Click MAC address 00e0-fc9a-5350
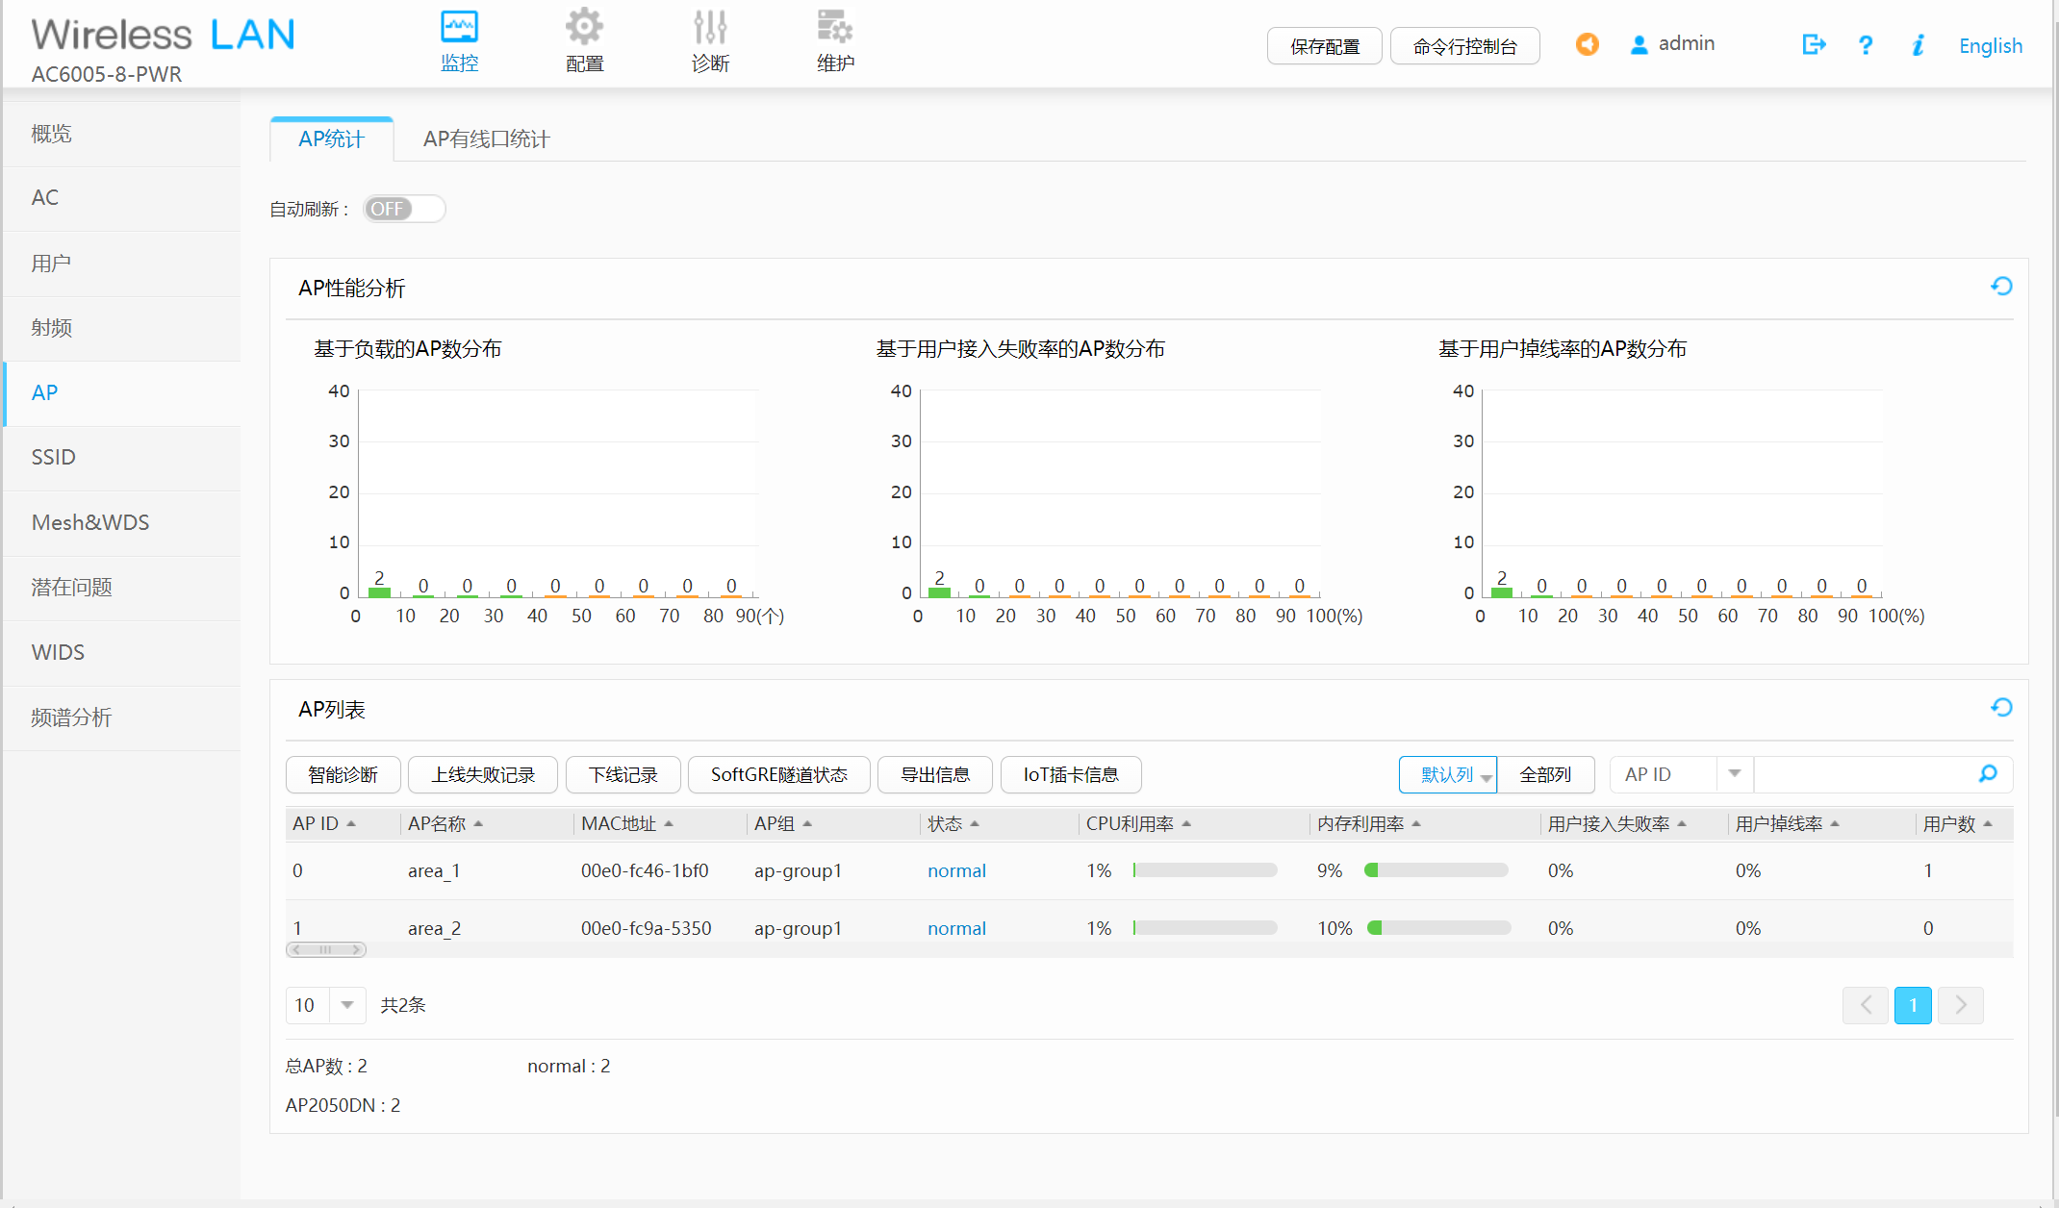Viewport: 2059px width, 1208px height. (647, 928)
